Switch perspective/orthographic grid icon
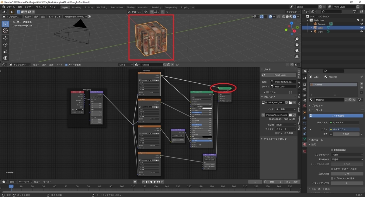 click(297, 56)
